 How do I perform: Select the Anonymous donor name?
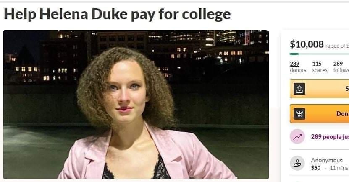(327, 160)
